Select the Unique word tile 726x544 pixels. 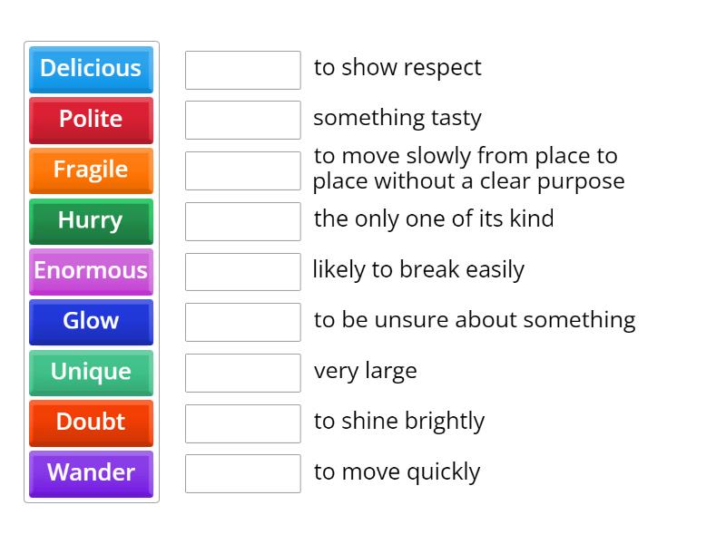click(91, 373)
